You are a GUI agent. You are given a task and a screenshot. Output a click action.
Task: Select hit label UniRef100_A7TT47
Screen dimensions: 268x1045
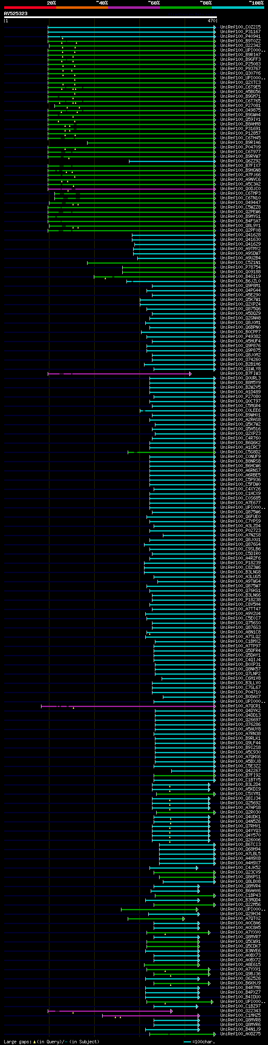coord(240,609)
